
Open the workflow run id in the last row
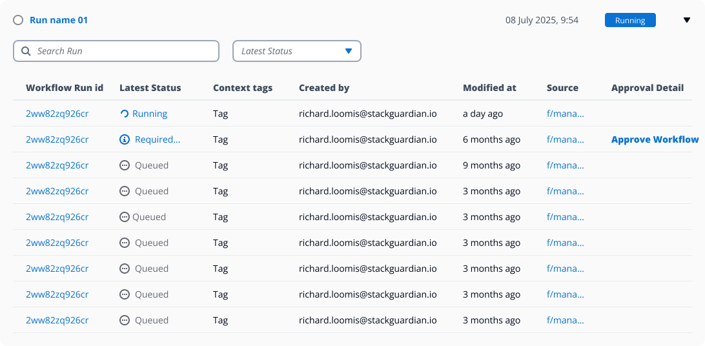click(57, 320)
